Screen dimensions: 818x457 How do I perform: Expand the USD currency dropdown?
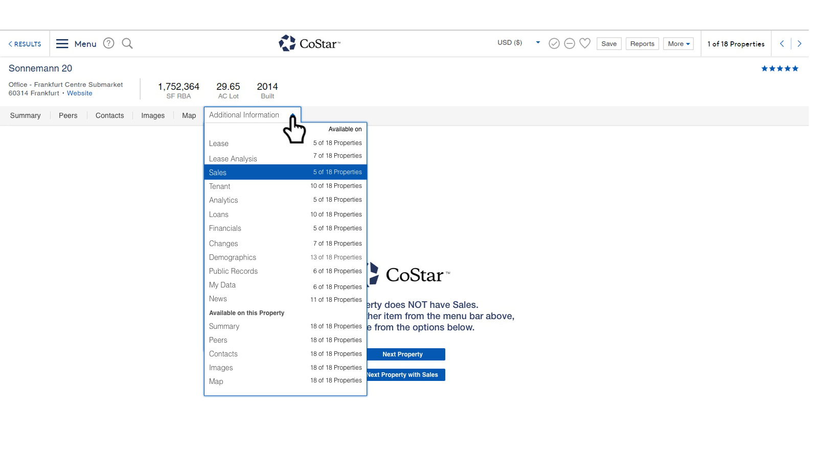(x=538, y=42)
